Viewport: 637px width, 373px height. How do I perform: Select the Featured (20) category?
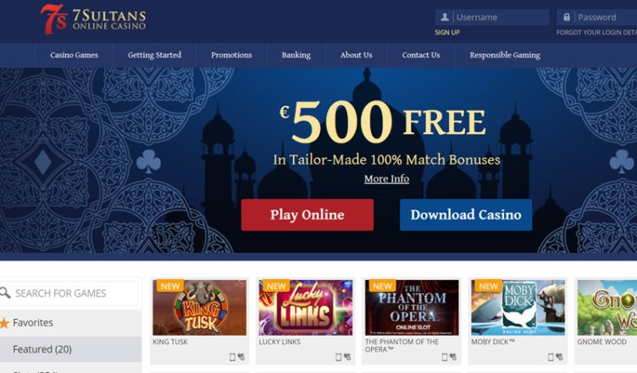tap(70, 349)
